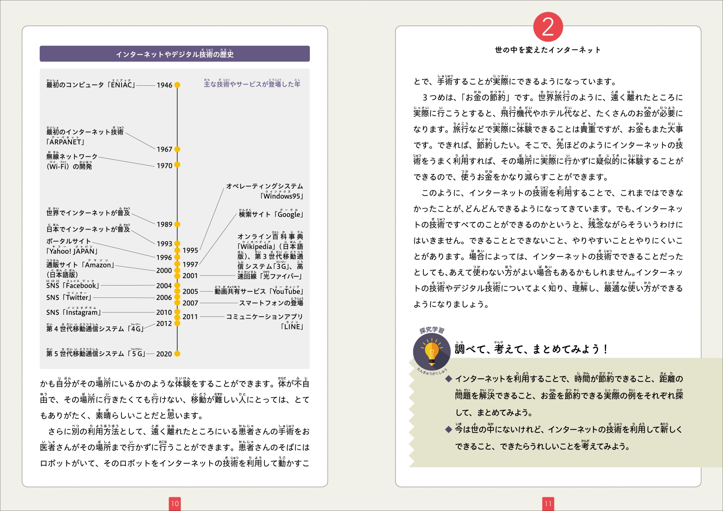Click the red chapter 2 circle
The image size is (723, 511).
(548, 27)
